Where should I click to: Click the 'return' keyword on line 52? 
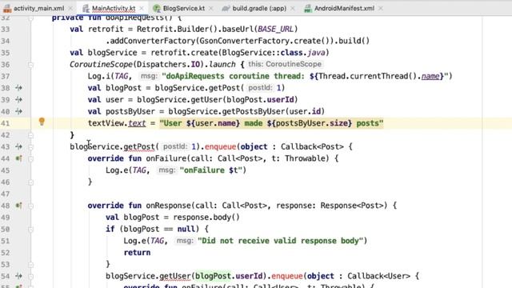[x=137, y=253]
